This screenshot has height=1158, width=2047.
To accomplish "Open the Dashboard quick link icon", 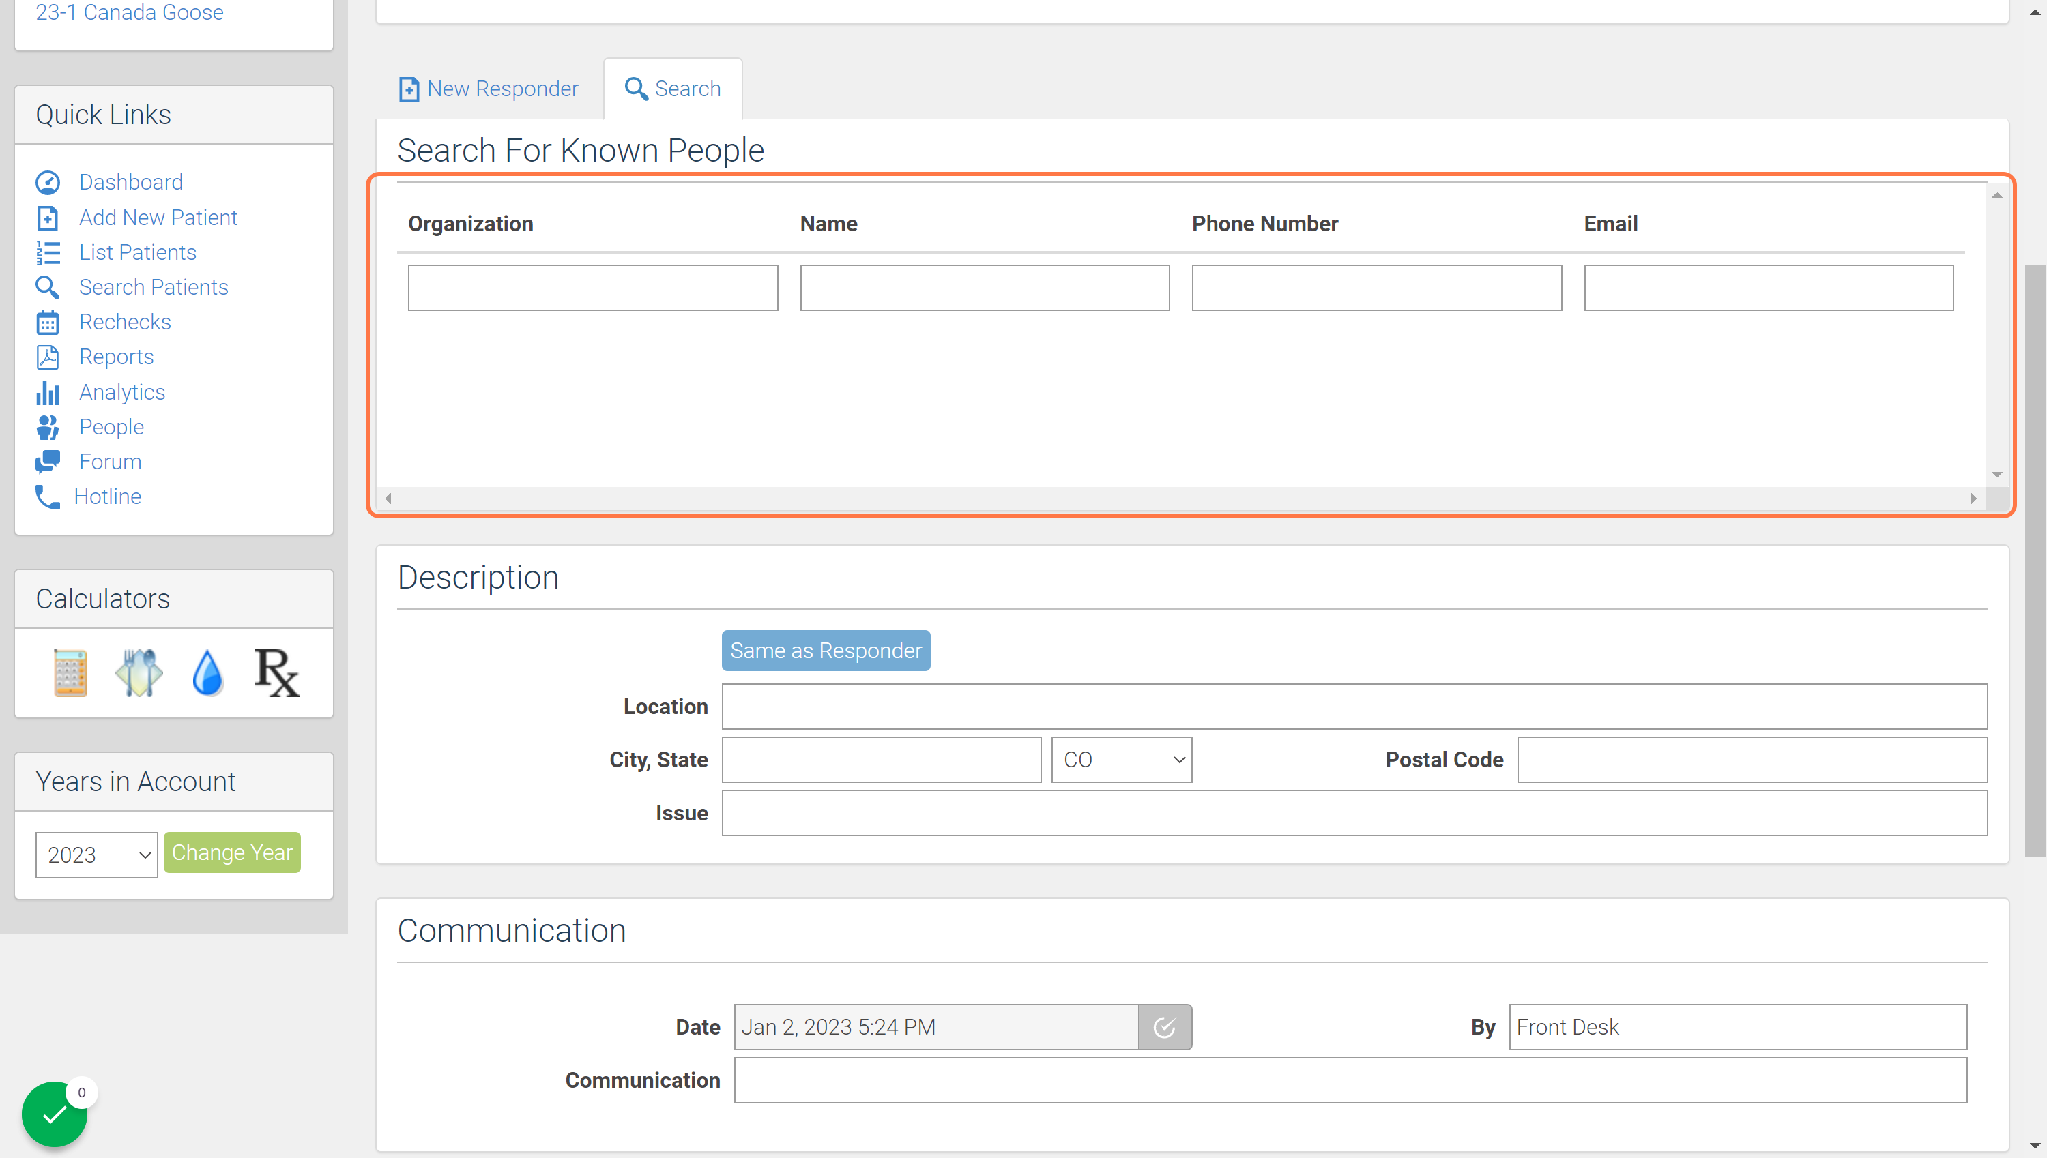I will point(48,182).
